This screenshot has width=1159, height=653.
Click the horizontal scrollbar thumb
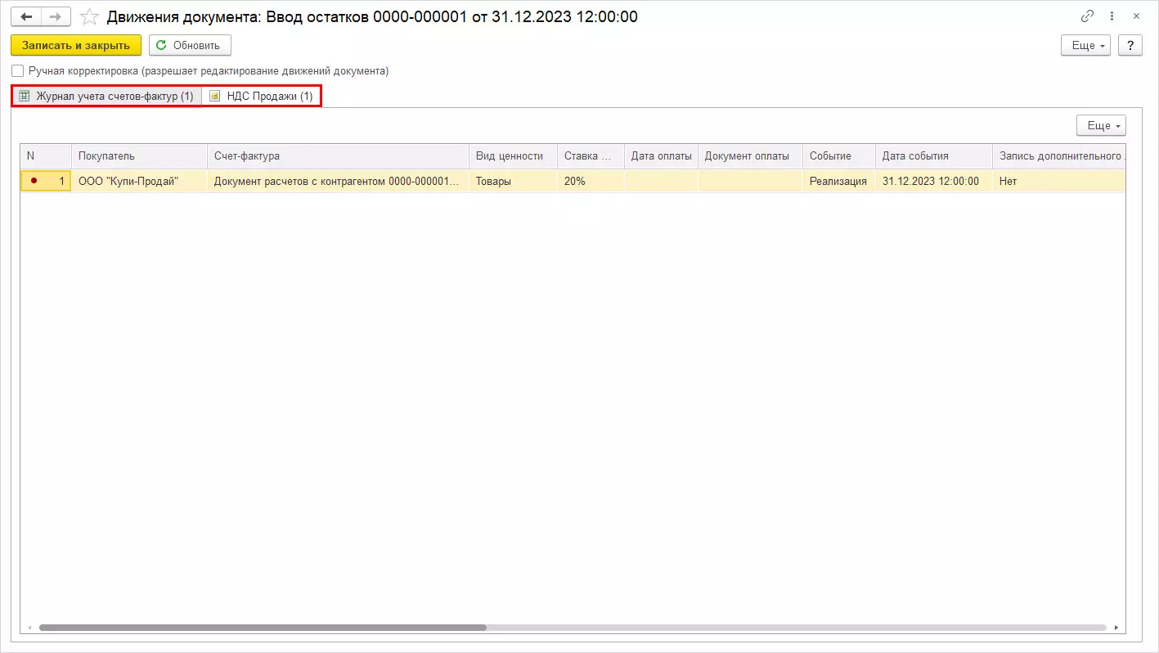pyautogui.click(x=263, y=628)
